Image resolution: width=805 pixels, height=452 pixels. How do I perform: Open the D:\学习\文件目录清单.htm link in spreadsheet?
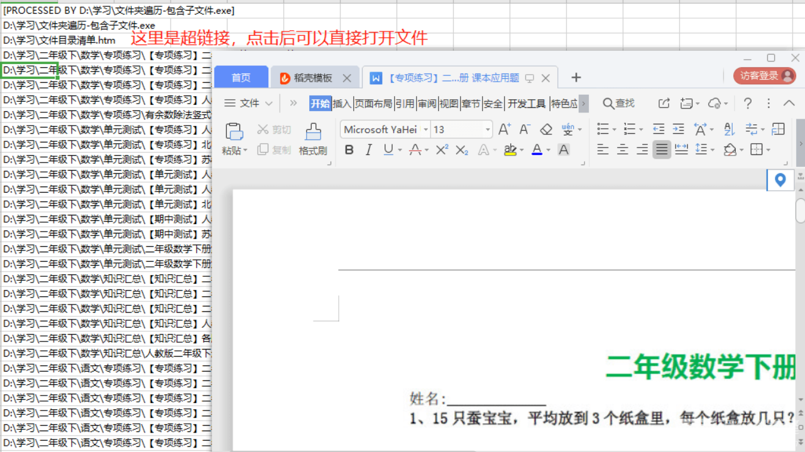59,40
